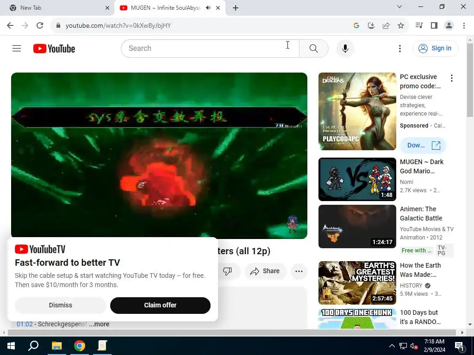Open clock showing 7:18 AM
The image size is (474, 355).
[434, 346]
